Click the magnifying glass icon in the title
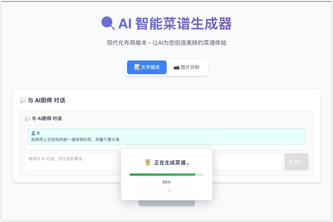Viewport: 333px width, 222px height. tap(108, 23)
